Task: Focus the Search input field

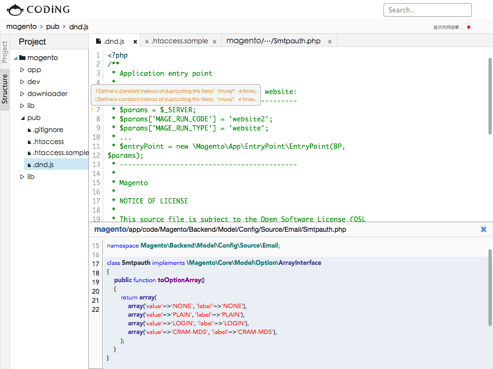Action: (x=427, y=10)
